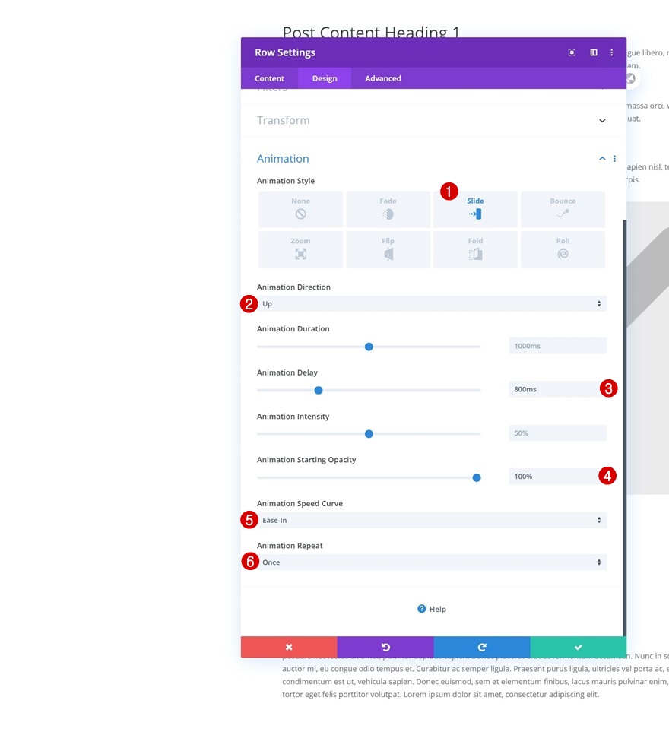This screenshot has height=732, width=669.
Task: Select the Slide animation style
Action: pyautogui.click(x=475, y=209)
